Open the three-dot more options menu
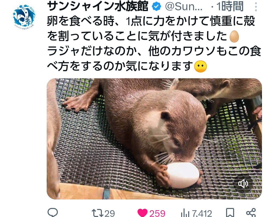271x217 pixels. [256, 7]
